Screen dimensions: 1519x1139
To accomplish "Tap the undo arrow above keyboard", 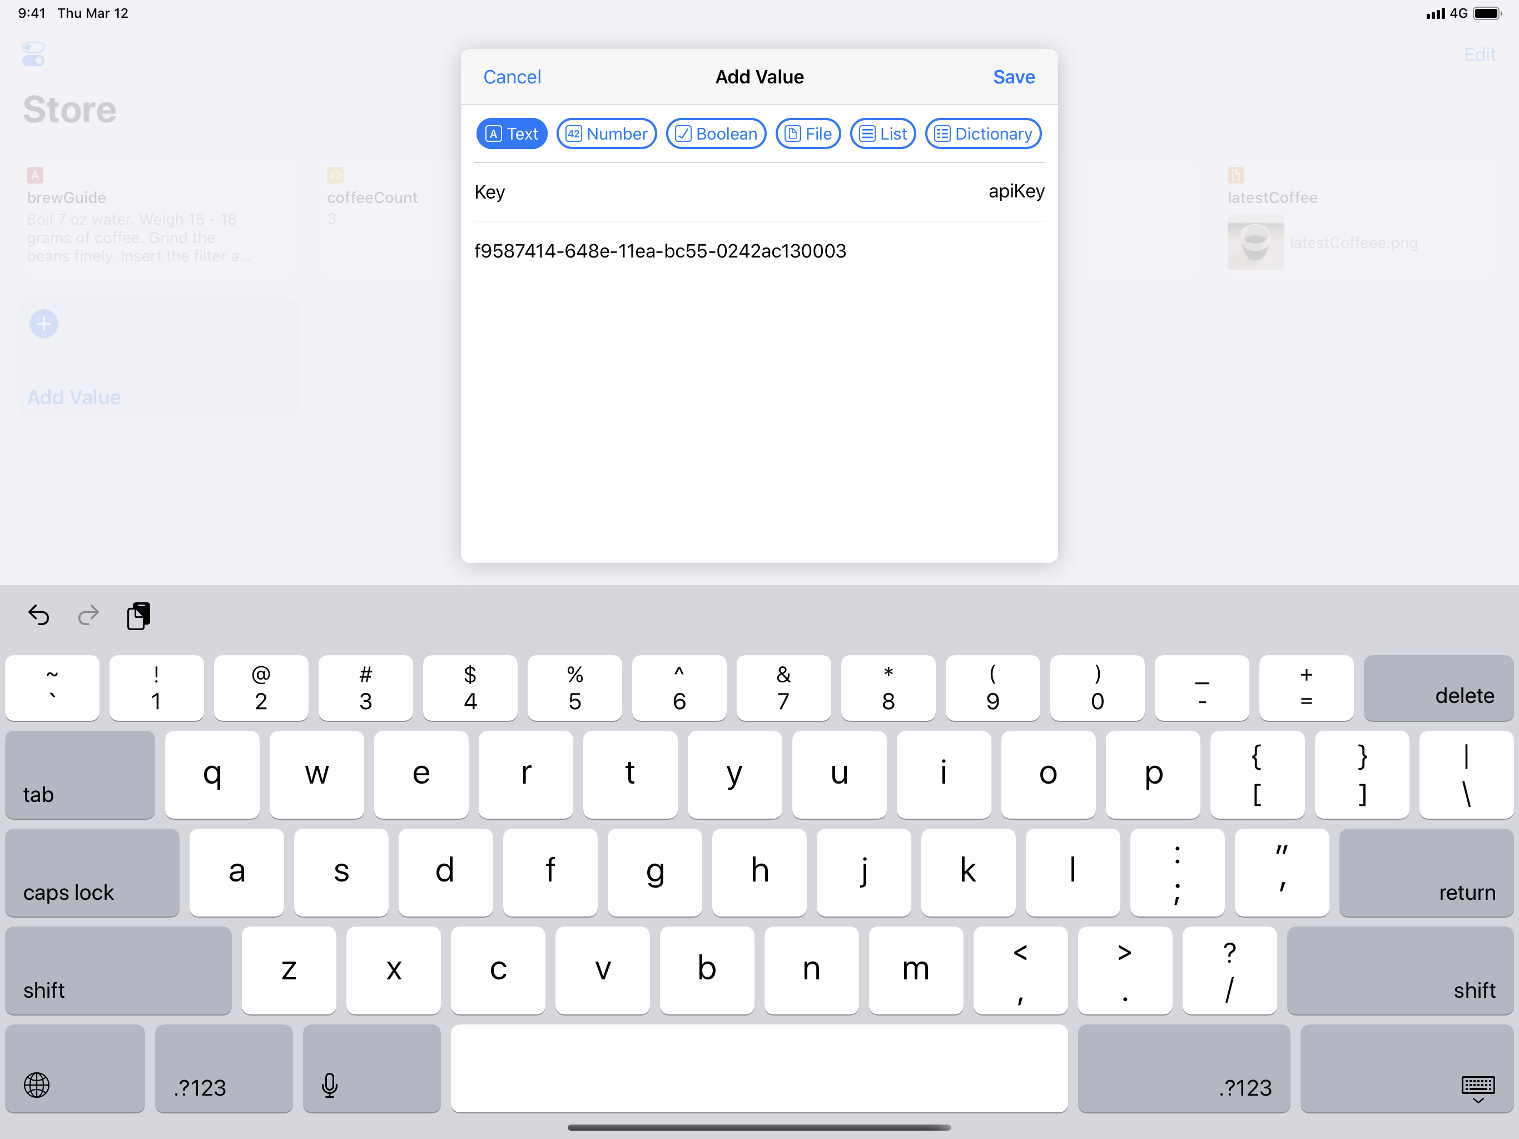I will 38,615.
